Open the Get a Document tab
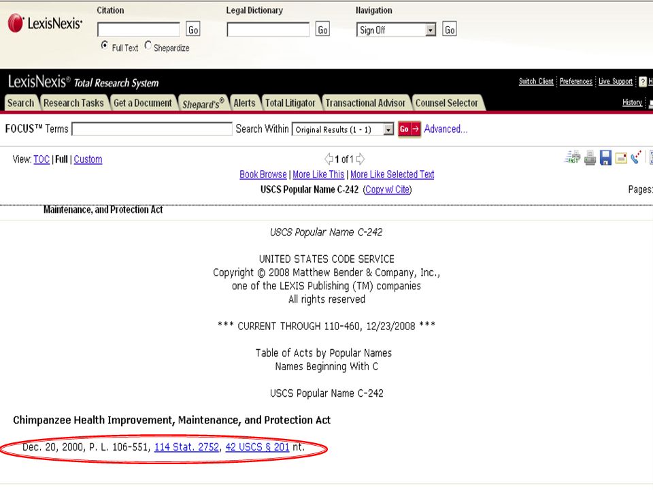 (142, 103)
